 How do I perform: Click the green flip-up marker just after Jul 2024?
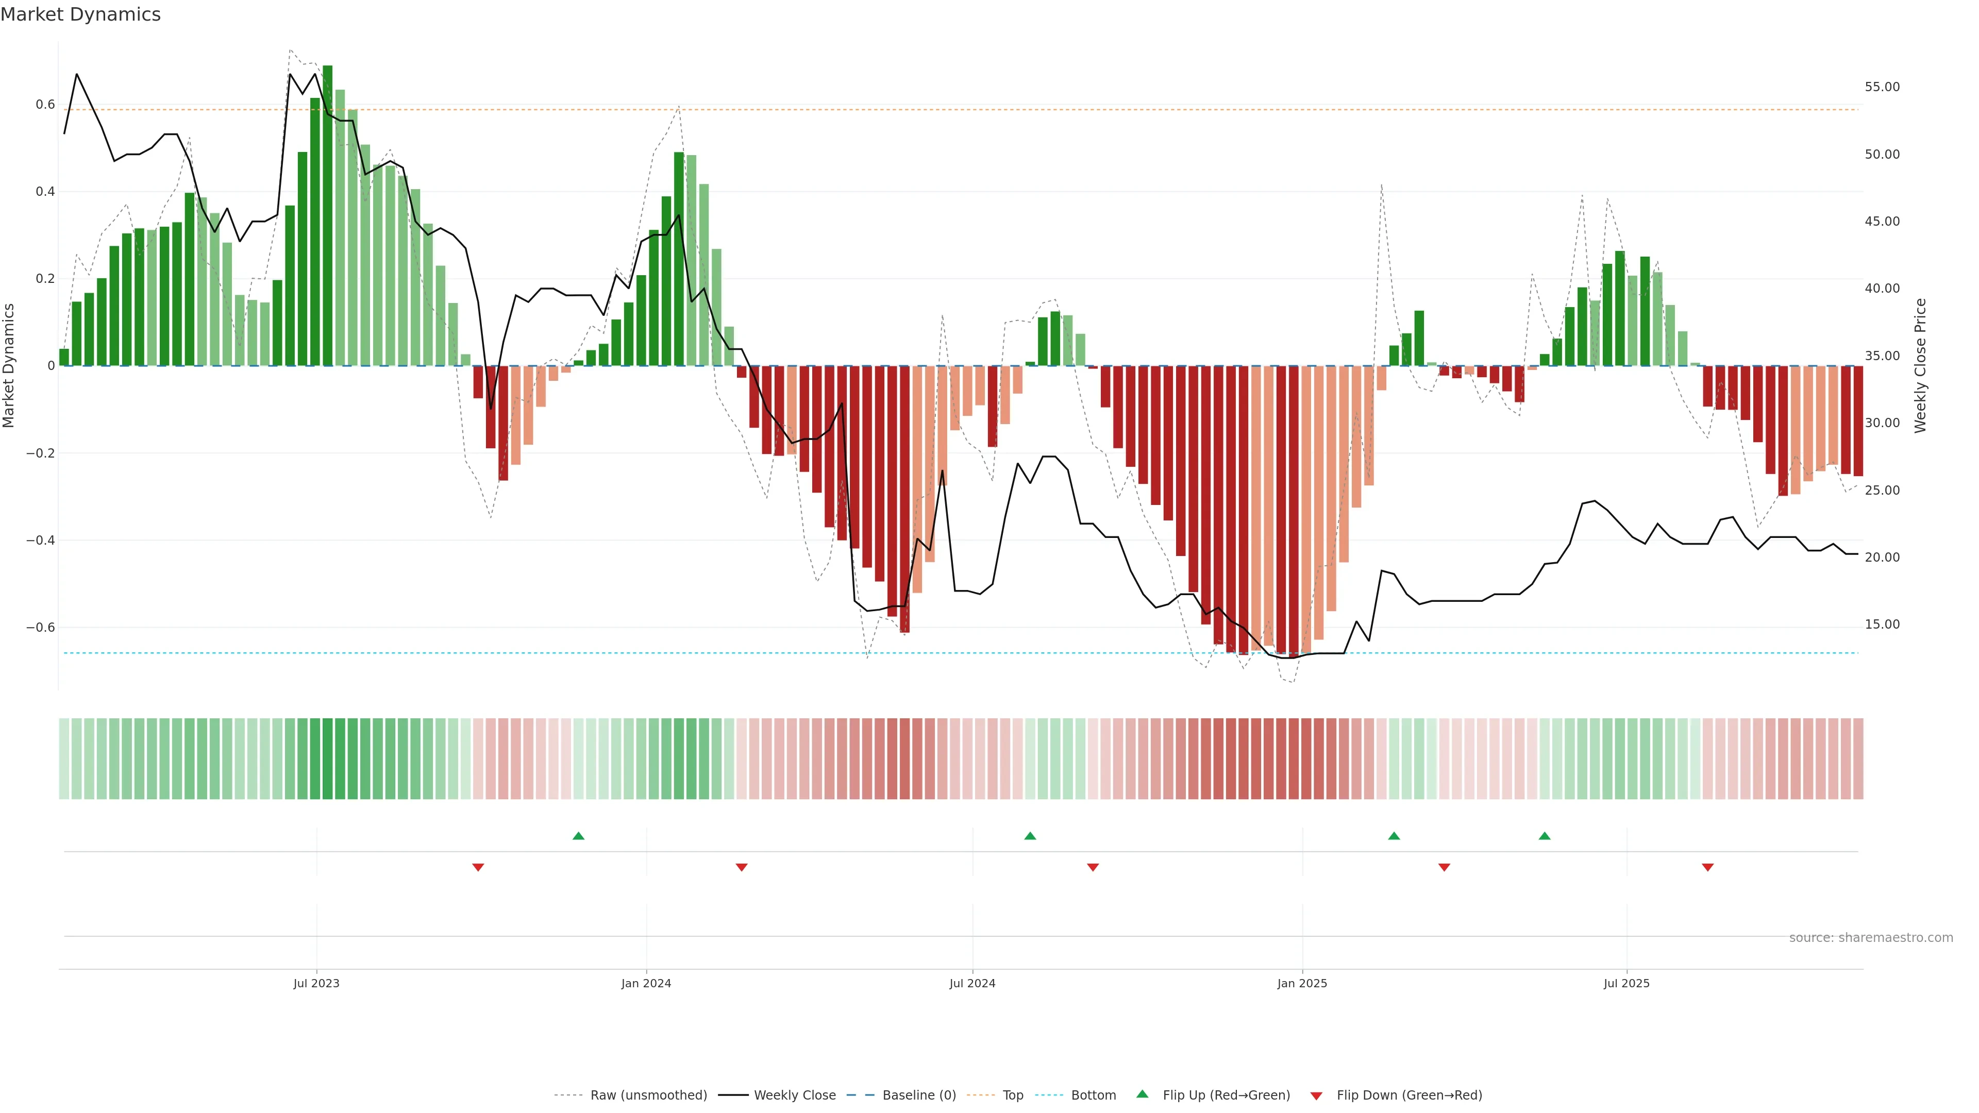(x=1030, y=836)
